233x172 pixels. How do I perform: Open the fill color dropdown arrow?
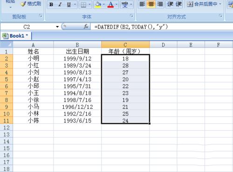[104, 5]
